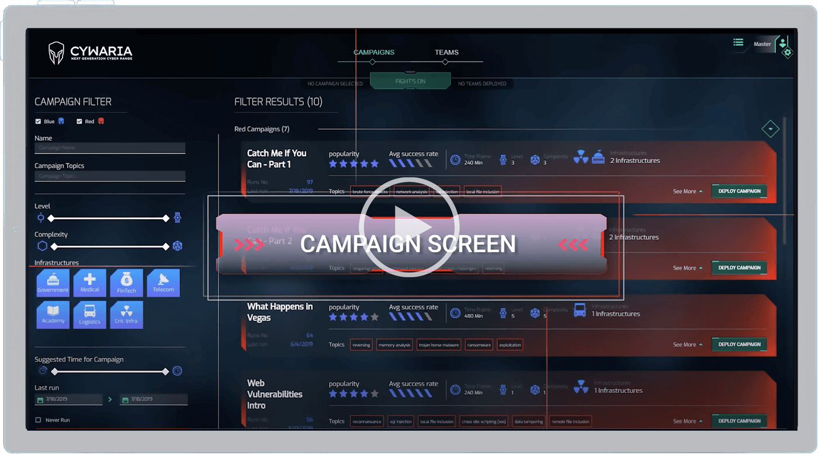Collapse the Red Campaigns section with diamond arrow
The image size is (818, 454).
point(770,129)
